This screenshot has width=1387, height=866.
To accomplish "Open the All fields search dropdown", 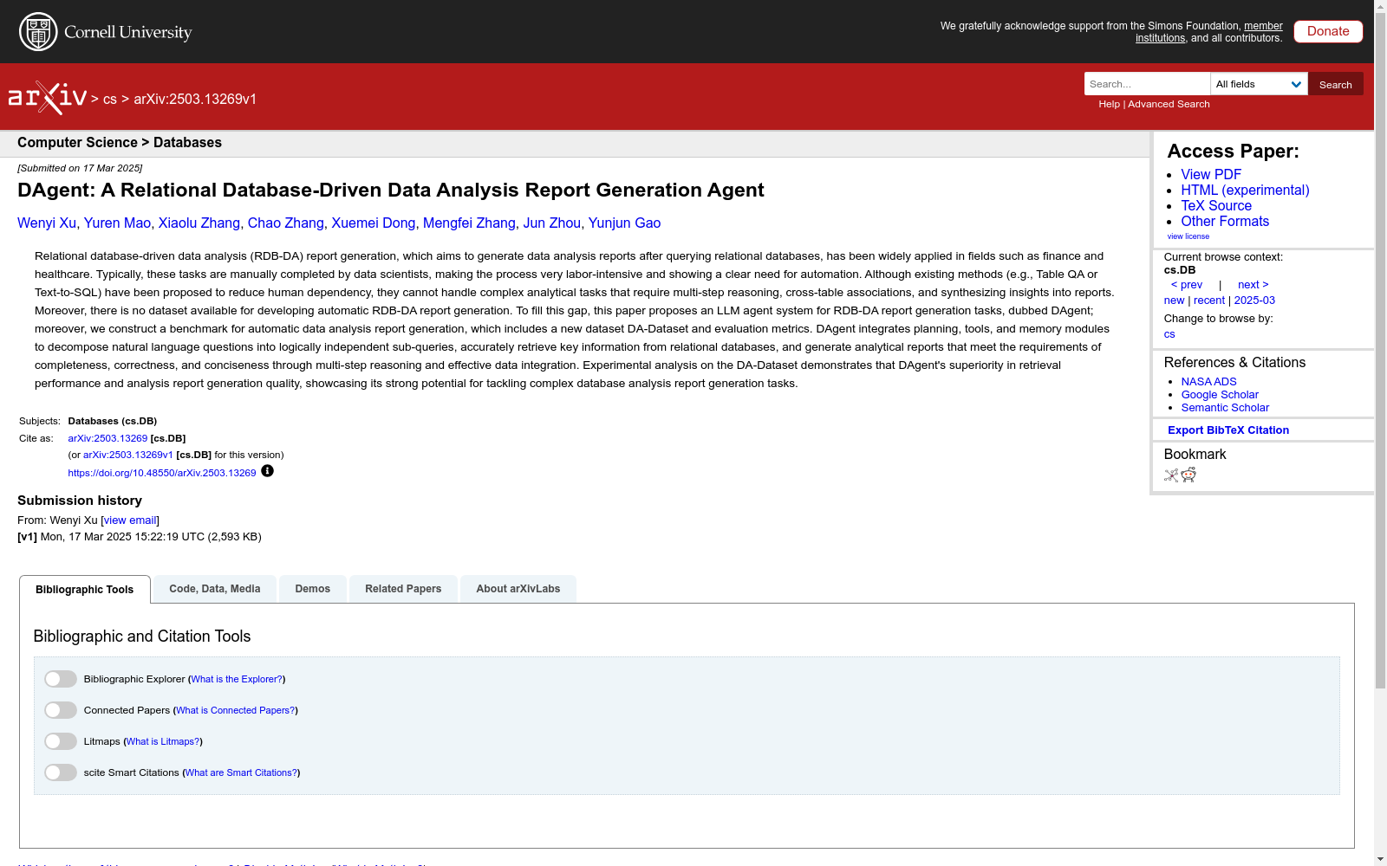I will (1259, 84).
